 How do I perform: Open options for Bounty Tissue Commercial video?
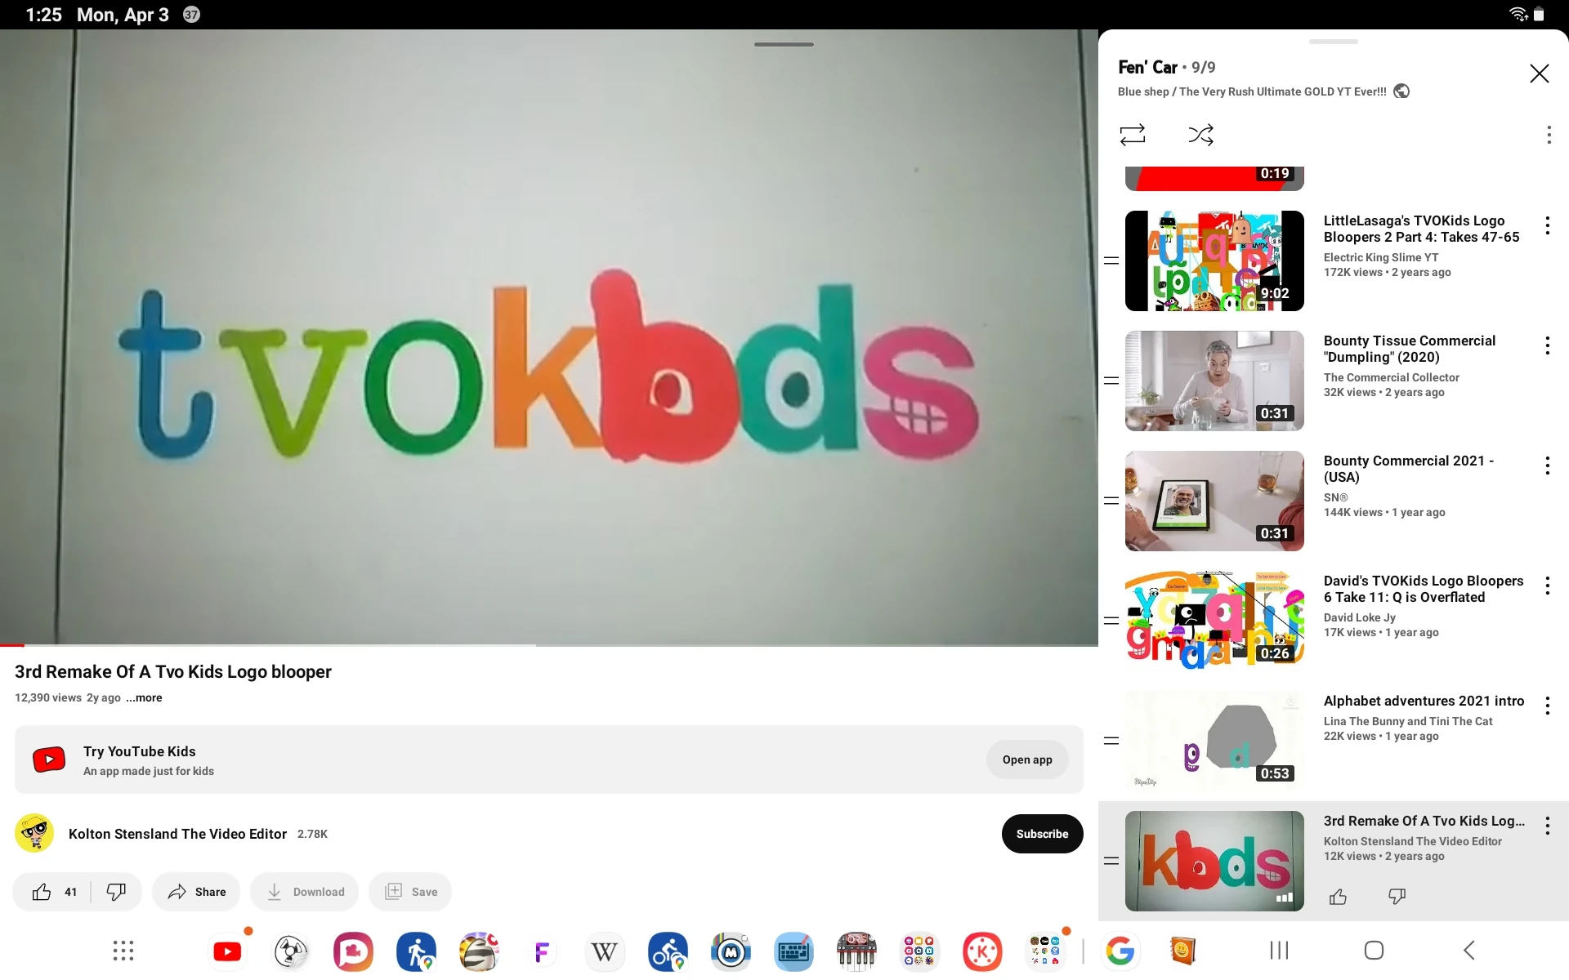(1547, 345)
